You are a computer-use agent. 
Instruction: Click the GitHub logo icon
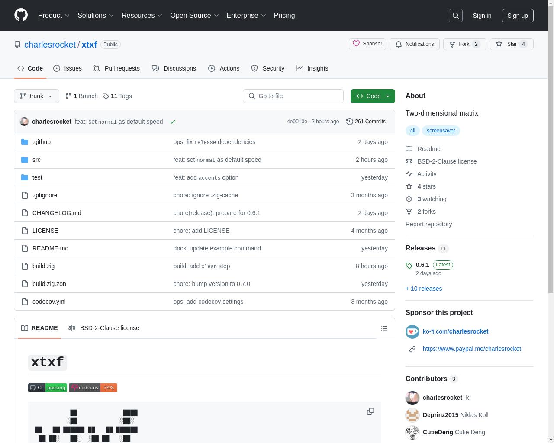(21, 15)
